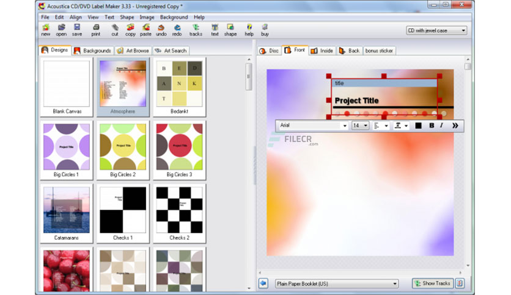Select the Blank Canvas design
The height and width of the screenshot is (295, 511).
click(x=67, y=87)
